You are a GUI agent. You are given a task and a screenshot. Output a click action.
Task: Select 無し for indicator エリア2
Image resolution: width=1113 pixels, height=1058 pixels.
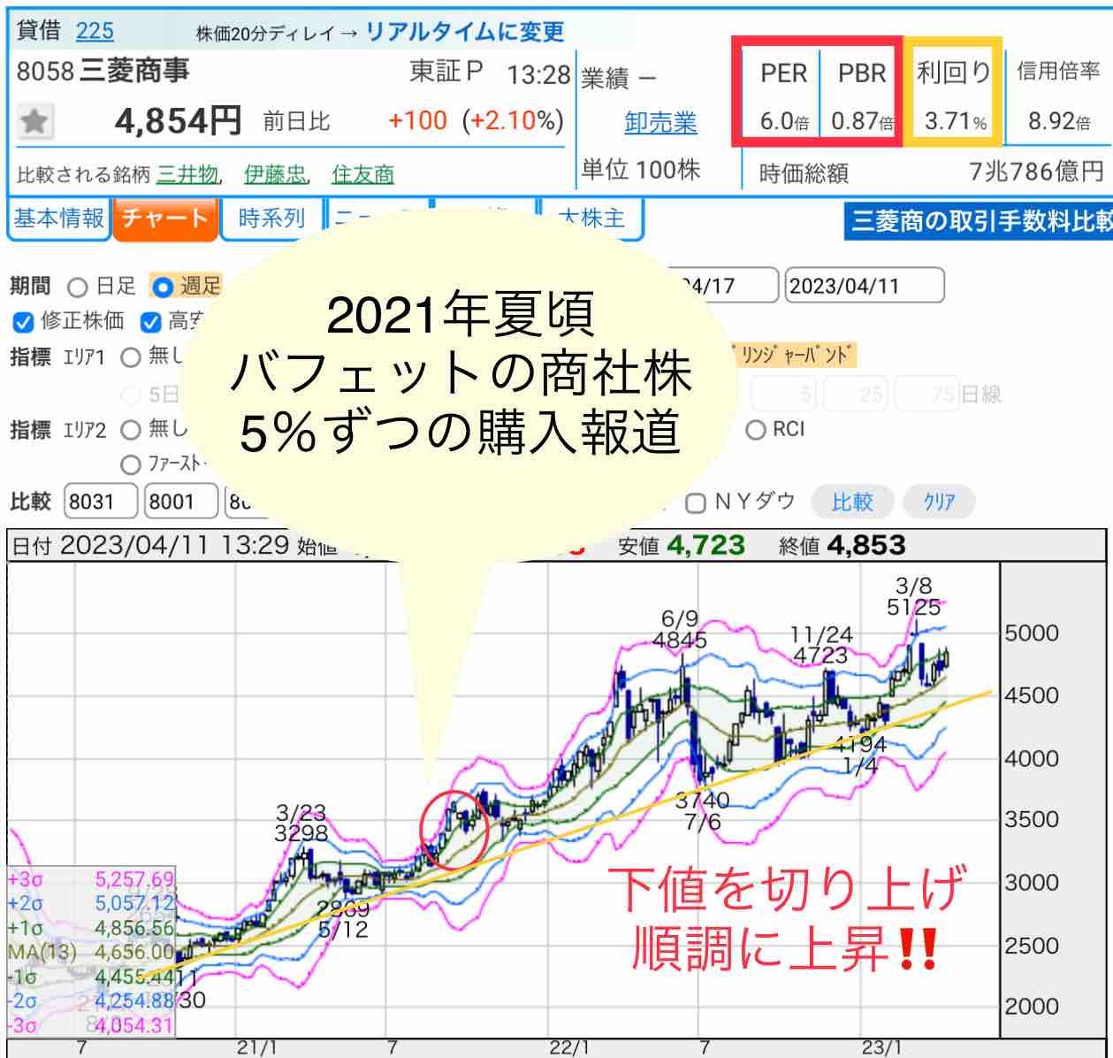coord(131,430)
